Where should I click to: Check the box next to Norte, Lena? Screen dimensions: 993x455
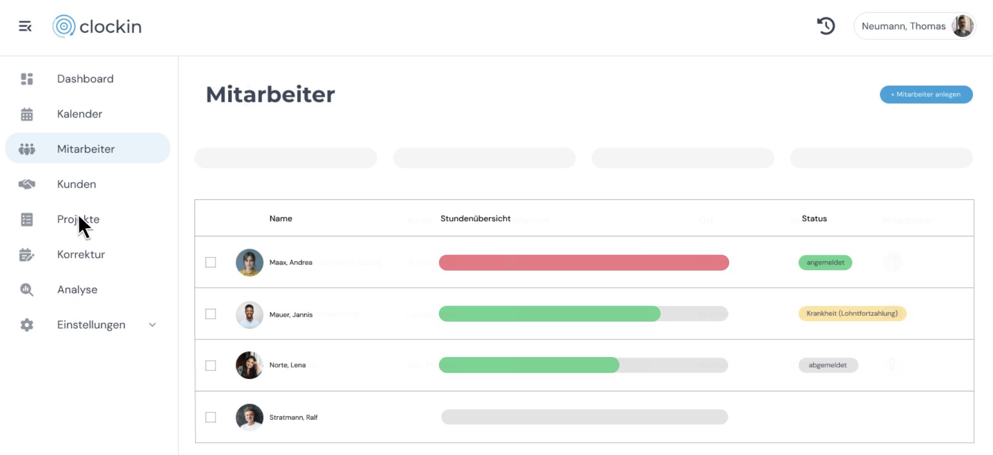(211, 365)
